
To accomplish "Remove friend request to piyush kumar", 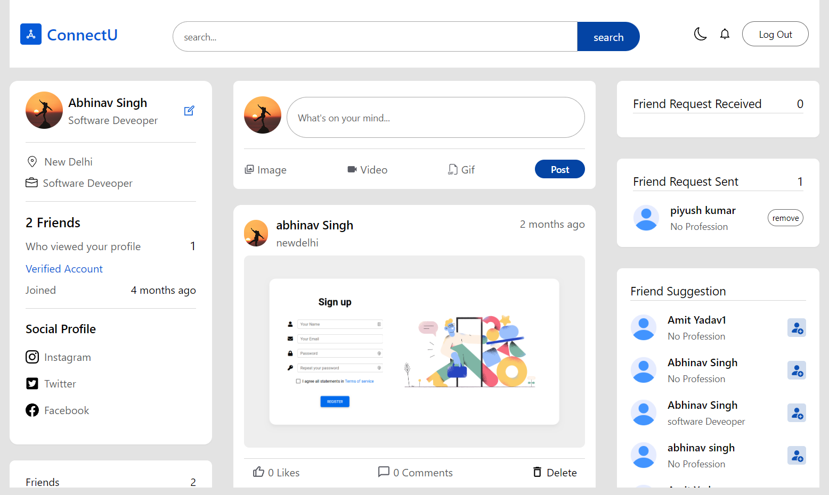I will tap(785, 218).
